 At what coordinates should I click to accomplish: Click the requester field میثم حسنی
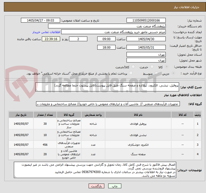[113, 32]
